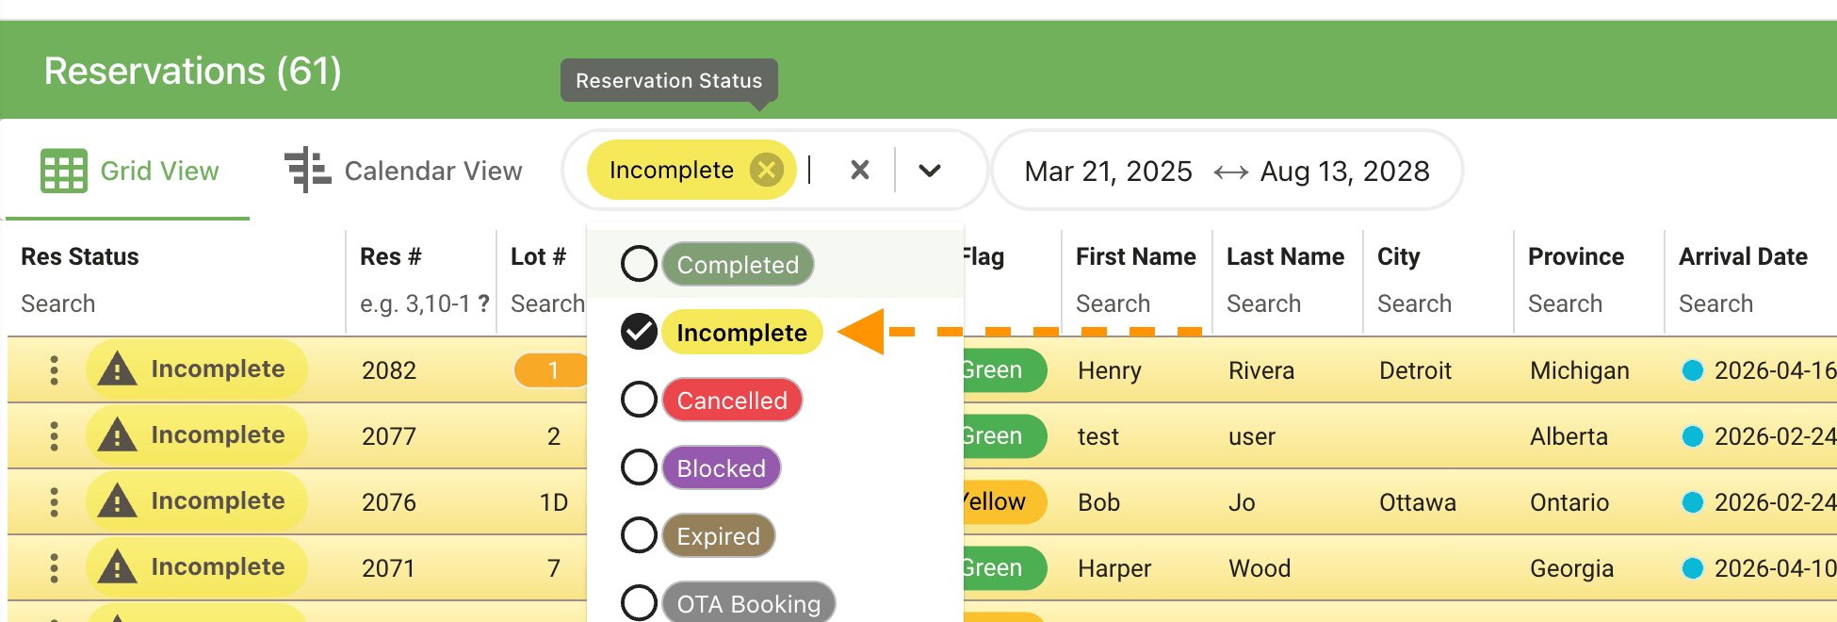Clear all reservation status filters
Viewport: 1837px width, 622px height.
click(x=859, y=170)
